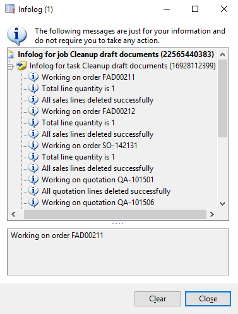Select the Working on order SO-142131 row
Image resolution: width=238 pixels, height=314 pixels.
(90, 146)
